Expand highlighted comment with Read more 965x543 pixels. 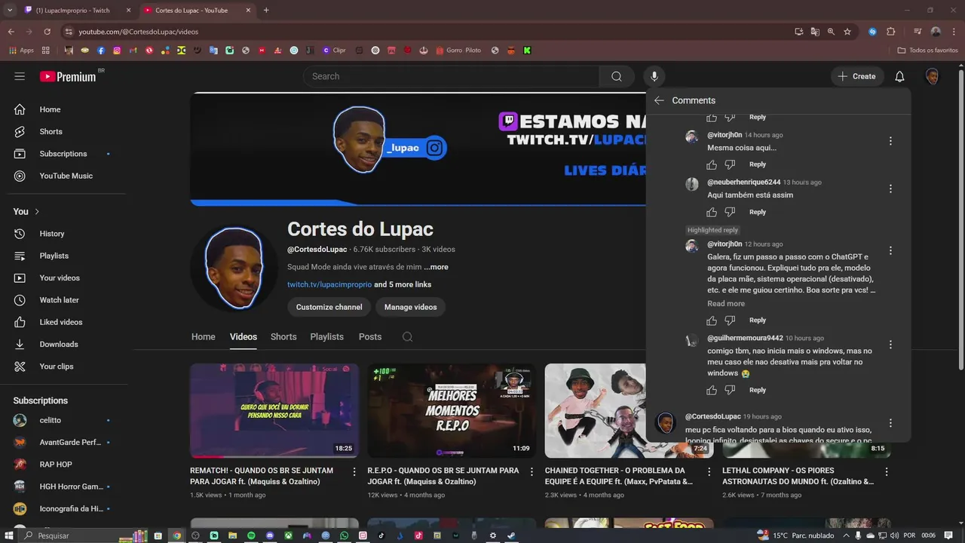pos(726,304)
